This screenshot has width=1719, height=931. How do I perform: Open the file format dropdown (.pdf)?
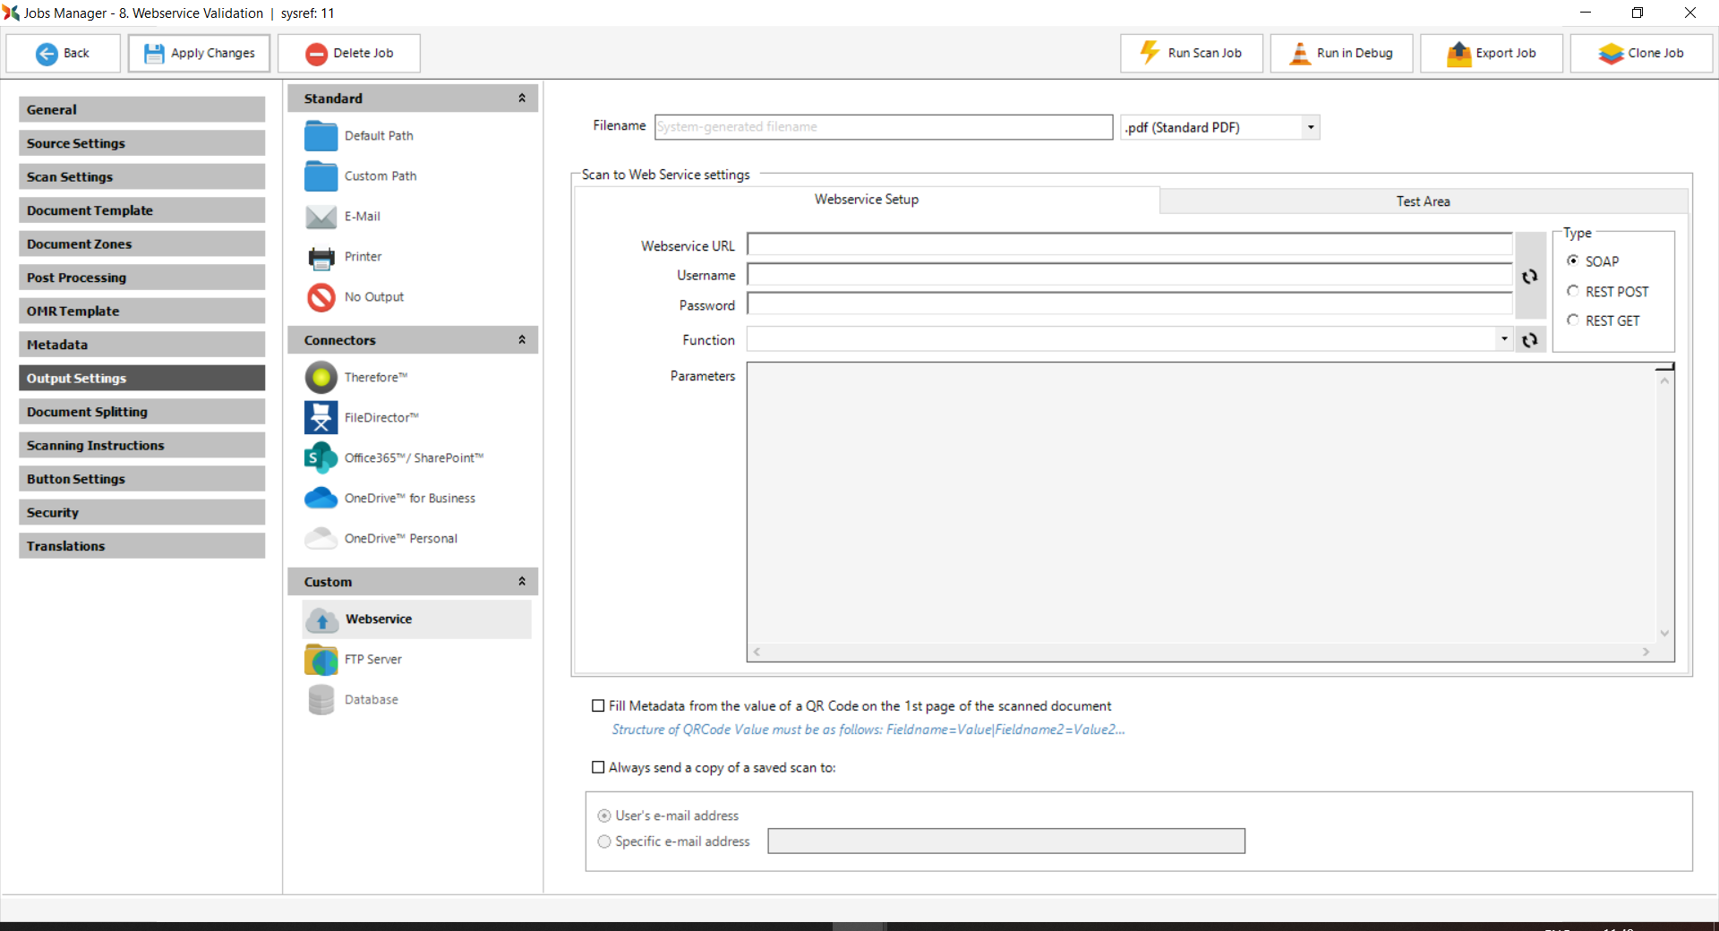[1310, 127]
